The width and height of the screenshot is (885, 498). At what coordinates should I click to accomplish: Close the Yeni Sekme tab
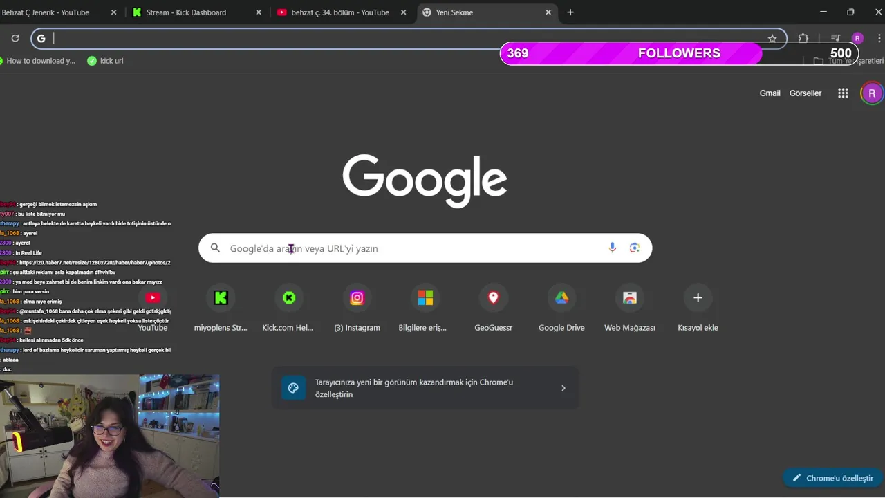pyautogui.click(x=548, y=12)
